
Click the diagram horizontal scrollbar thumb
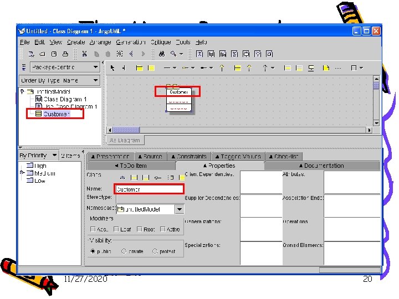pos(126,130)
